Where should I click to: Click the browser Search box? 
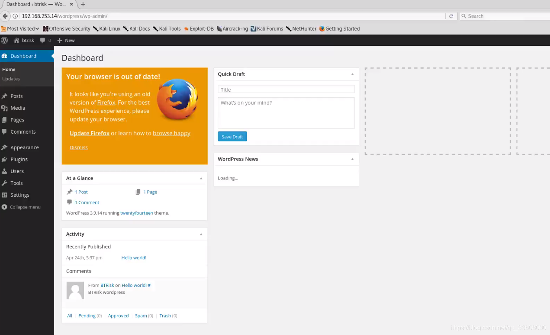[x=506, y=16]
